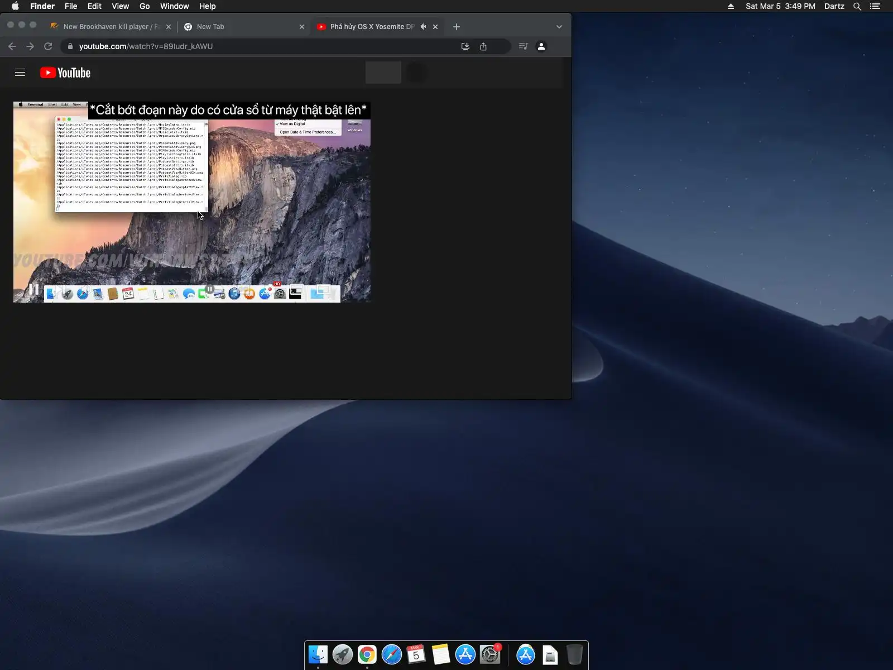Open Chrome's media controls icon
This screenshot has width=893, height=670.
pyautogui.click(x=523, y=46)
